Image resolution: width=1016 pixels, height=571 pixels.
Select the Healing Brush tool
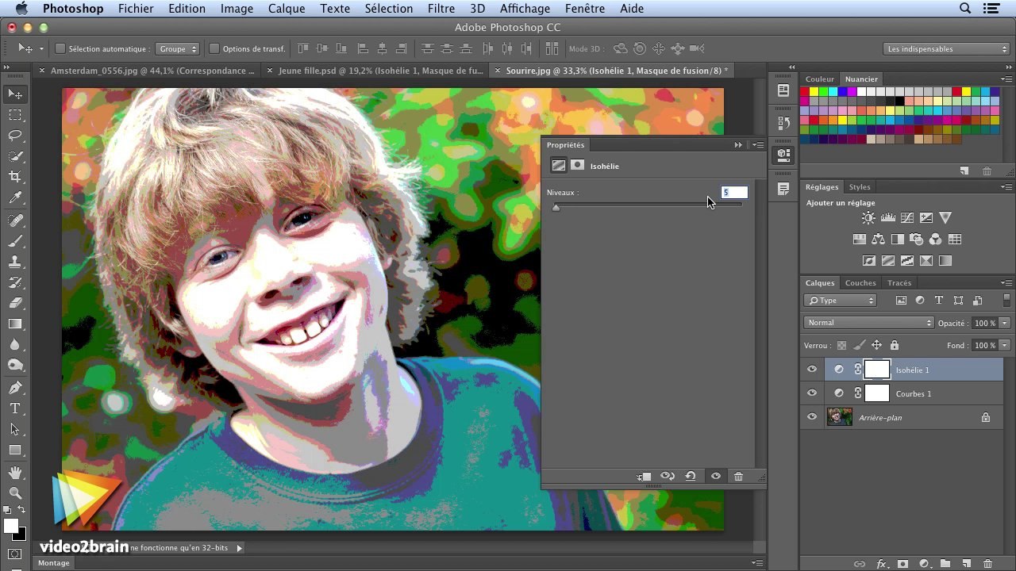[15, 220]
